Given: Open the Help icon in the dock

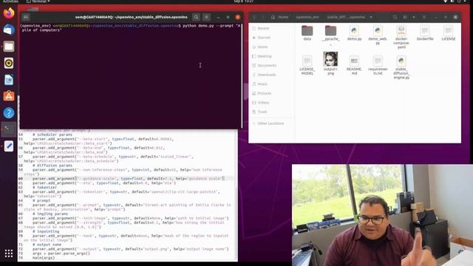Looking at the screenshot, I should click(x=9, y=113).
